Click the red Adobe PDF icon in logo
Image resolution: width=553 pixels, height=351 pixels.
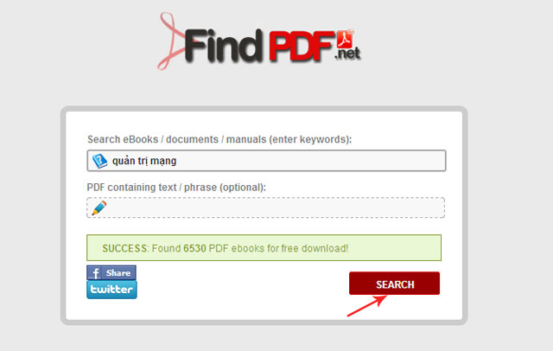click(345, 40)
